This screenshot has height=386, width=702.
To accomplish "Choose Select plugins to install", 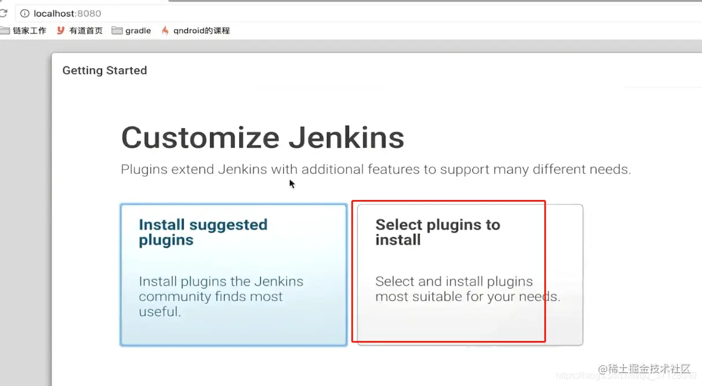I will [x=470, y=274].
